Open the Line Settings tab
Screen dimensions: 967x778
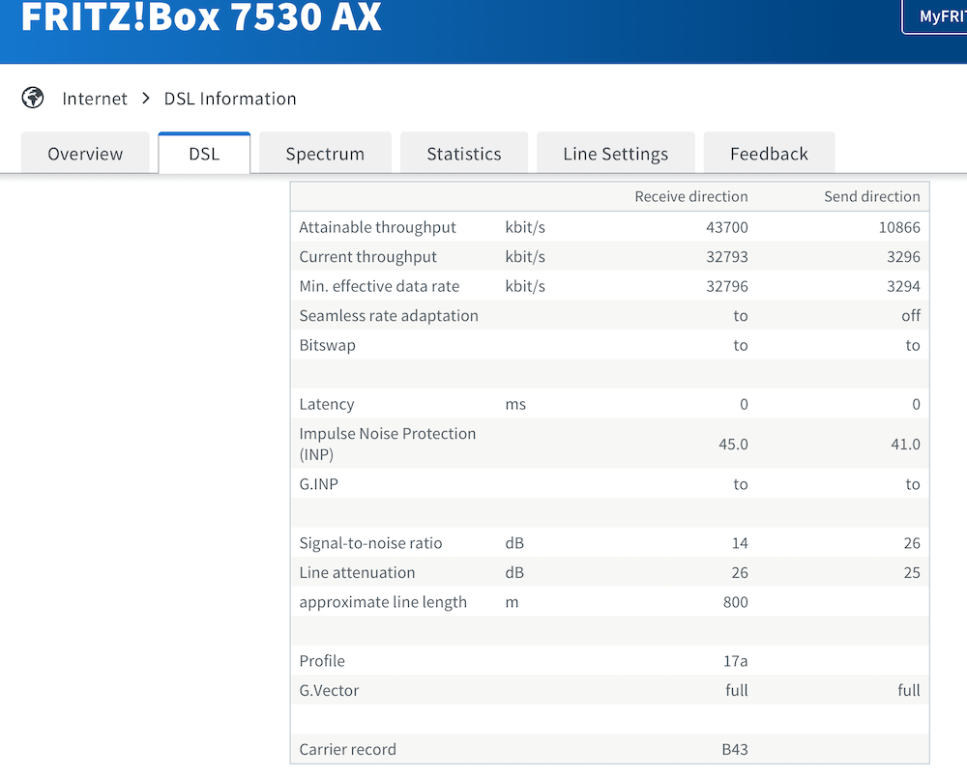pos(615,153)
